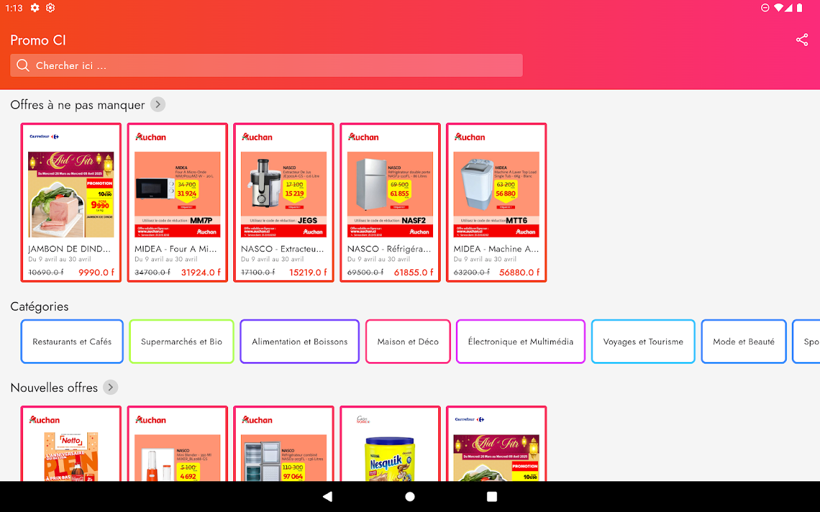This screenshot has width=820, height=512.
Task: Tap the battery icon in status bar
Action: 799,8
